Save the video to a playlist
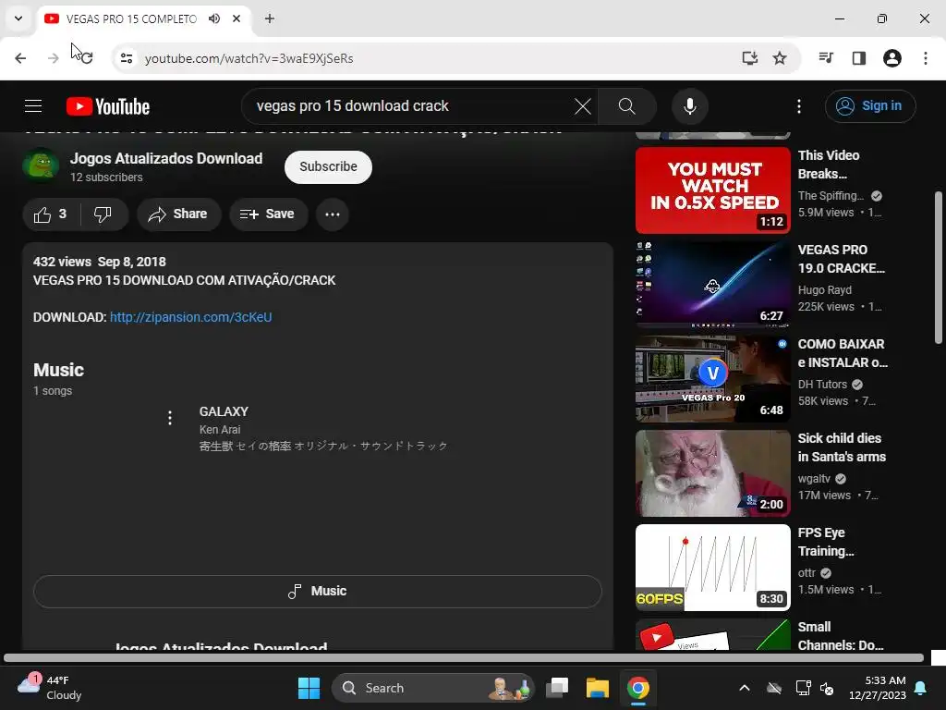 (268, 214)
